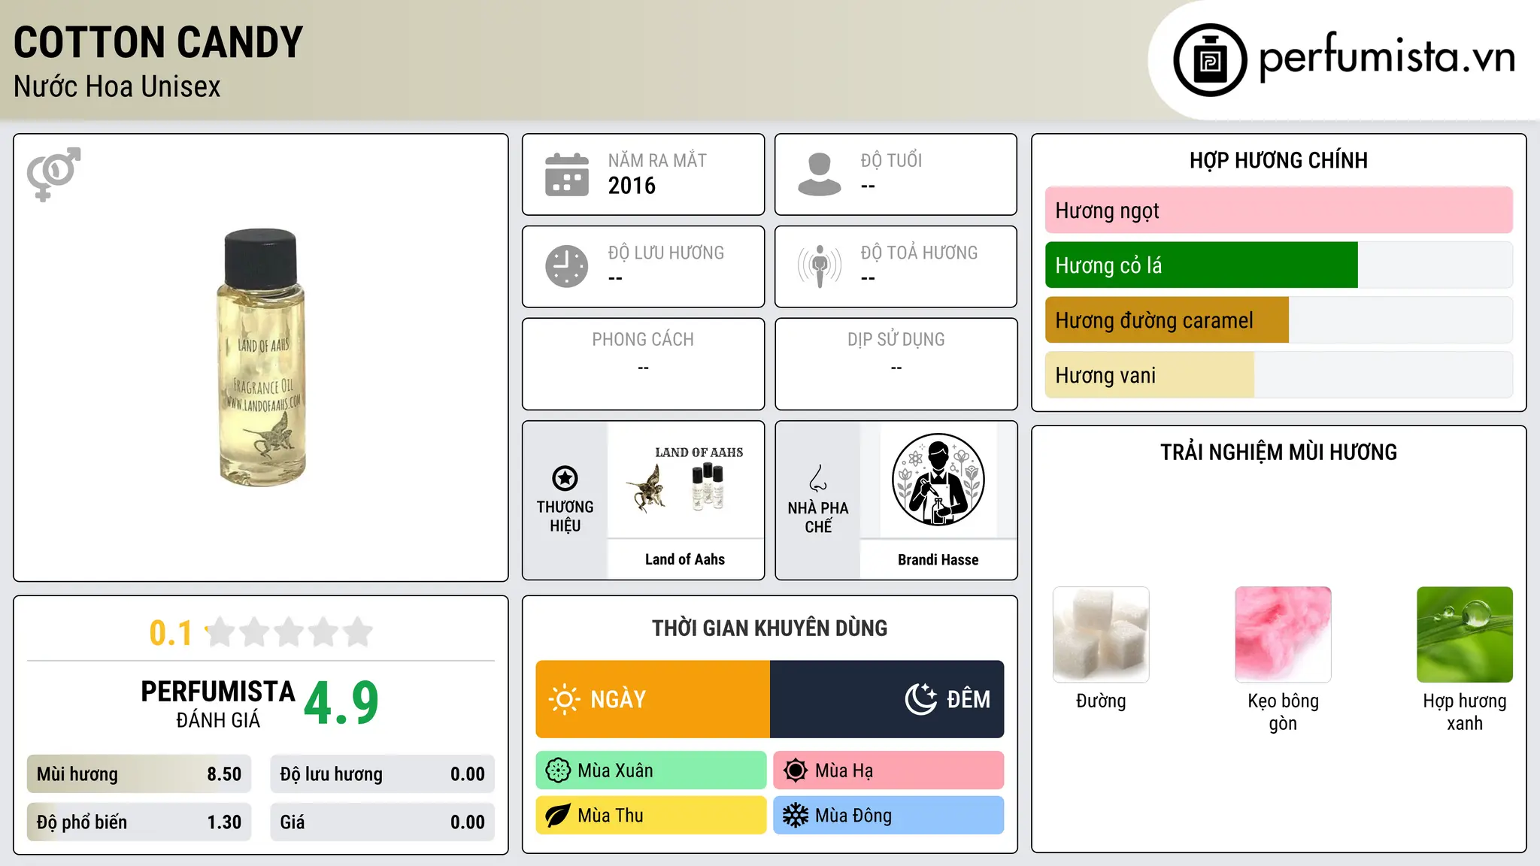Click the COTTON CANDY title
The image size is (1540, 866).
click(x=159, y=42)
